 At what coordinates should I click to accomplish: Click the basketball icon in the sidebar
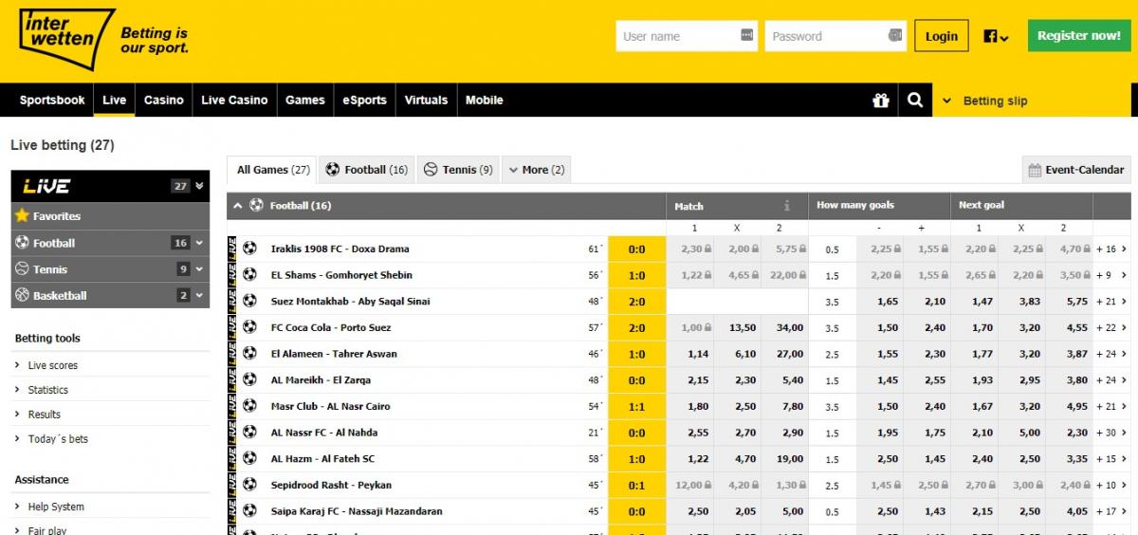click(x=22, y=295)
